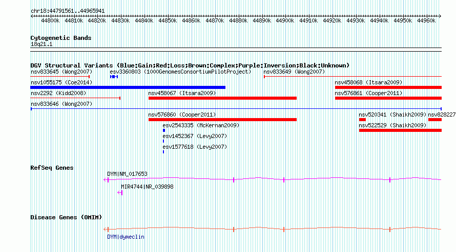456x252 pixels.
Task: Select the esv3360803 1000 Genomes variant label
Action: click(x=180, y=72)
